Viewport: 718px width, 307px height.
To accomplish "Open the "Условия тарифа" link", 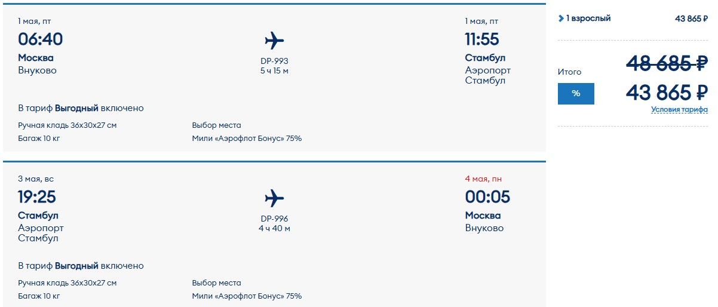I will click(679, 110).
